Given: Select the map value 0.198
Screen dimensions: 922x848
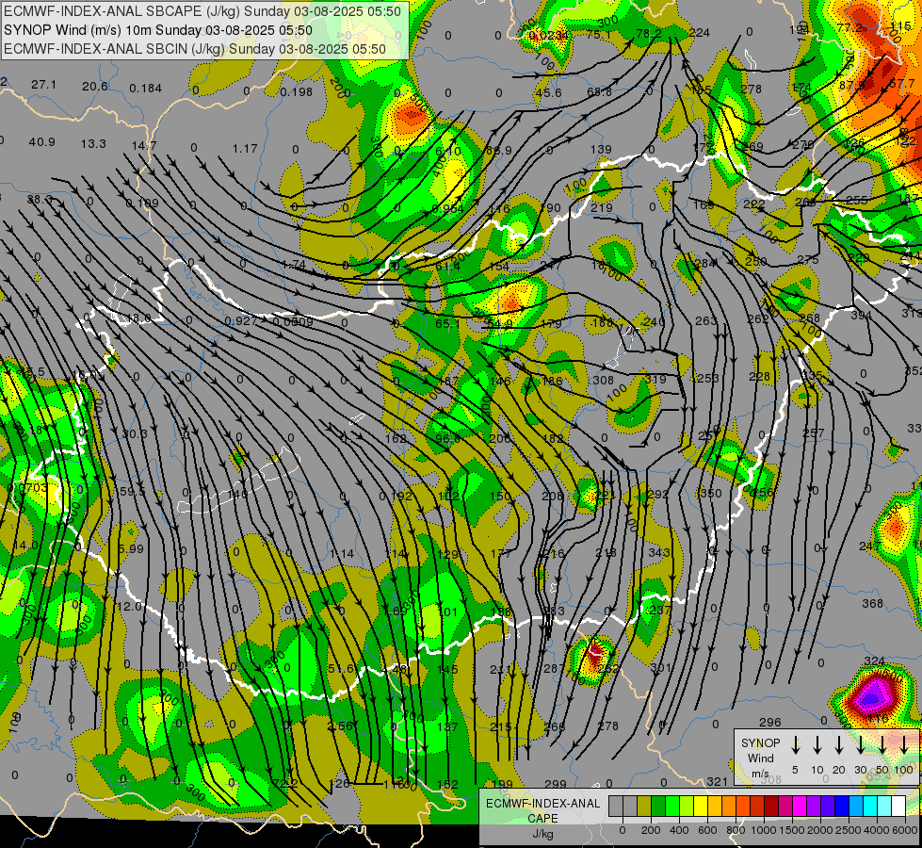Looking at the screenshot, I should pyautogui.click(x=297, y=91).
